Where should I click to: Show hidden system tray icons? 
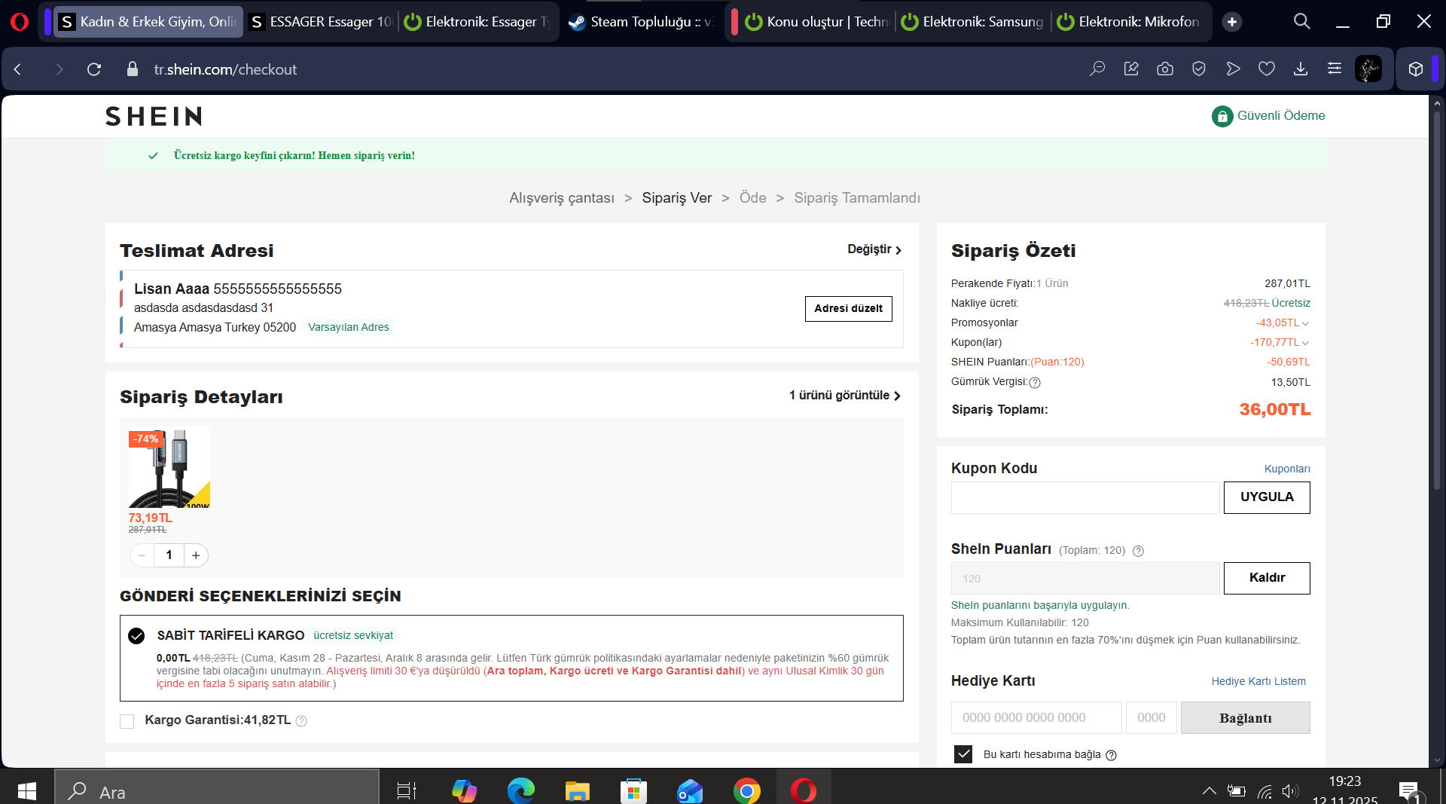pyautogui.click(x=1209, y=791)
